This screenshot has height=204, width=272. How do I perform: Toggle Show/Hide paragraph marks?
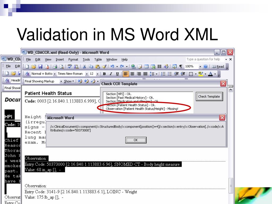pyautogui.click(x=181, y=67)
